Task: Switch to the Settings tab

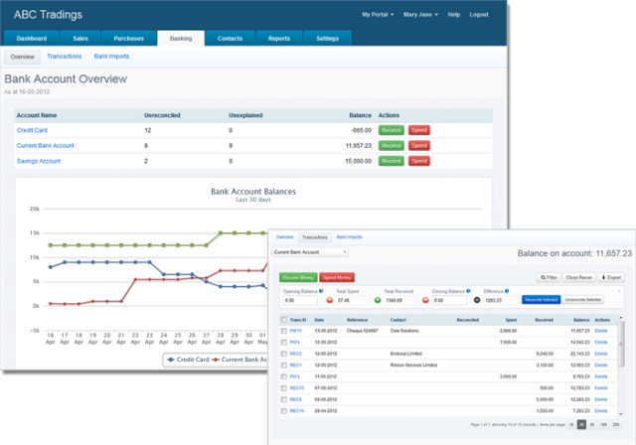Action: click(x=327, y=39)
